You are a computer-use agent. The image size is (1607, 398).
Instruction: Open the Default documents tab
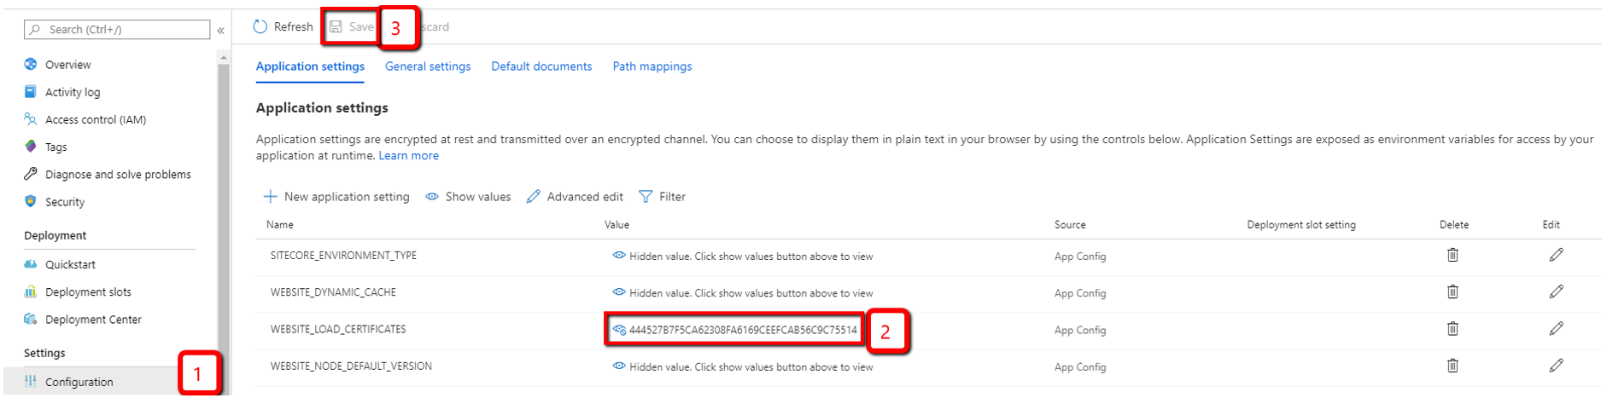point(541,66)
